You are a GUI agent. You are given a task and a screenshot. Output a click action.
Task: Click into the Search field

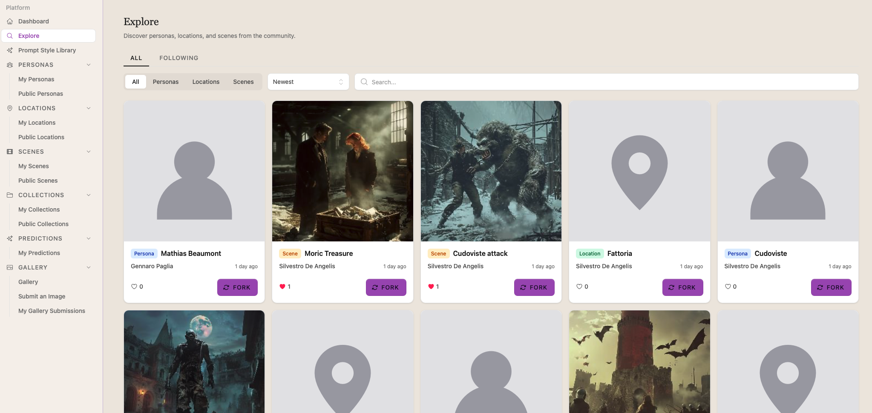click(606, 82)
